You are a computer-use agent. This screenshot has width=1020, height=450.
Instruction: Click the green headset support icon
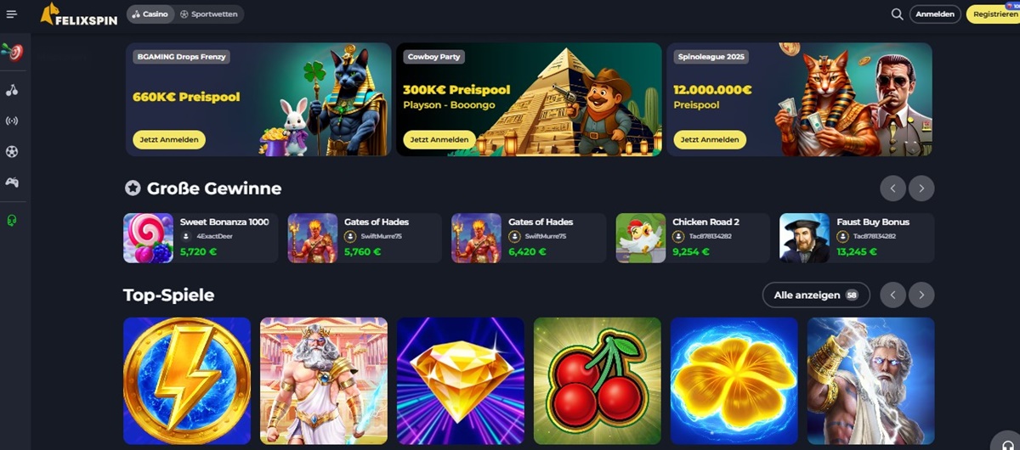coord(12,221)
